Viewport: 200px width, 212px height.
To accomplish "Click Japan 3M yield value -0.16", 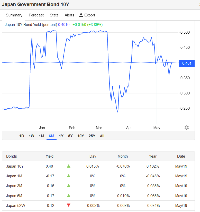I will coord(50,186).
